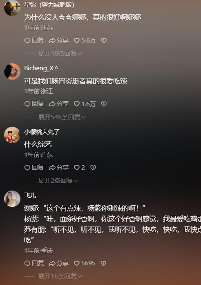Open 飞儿's avatar picture
201x285 pixels.
(12, 199)
